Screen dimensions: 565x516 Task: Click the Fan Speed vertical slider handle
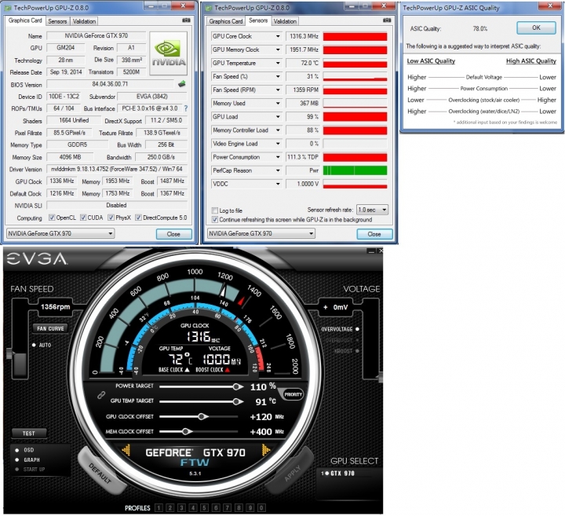9,353
